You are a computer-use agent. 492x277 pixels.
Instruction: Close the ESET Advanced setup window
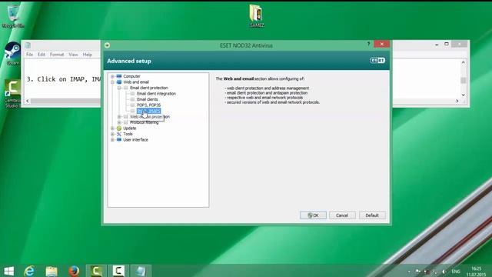pyautogui.click(x=382, y=44)
